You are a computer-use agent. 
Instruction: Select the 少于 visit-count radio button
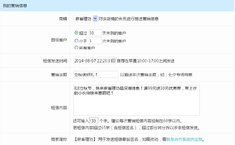(76, 41)
